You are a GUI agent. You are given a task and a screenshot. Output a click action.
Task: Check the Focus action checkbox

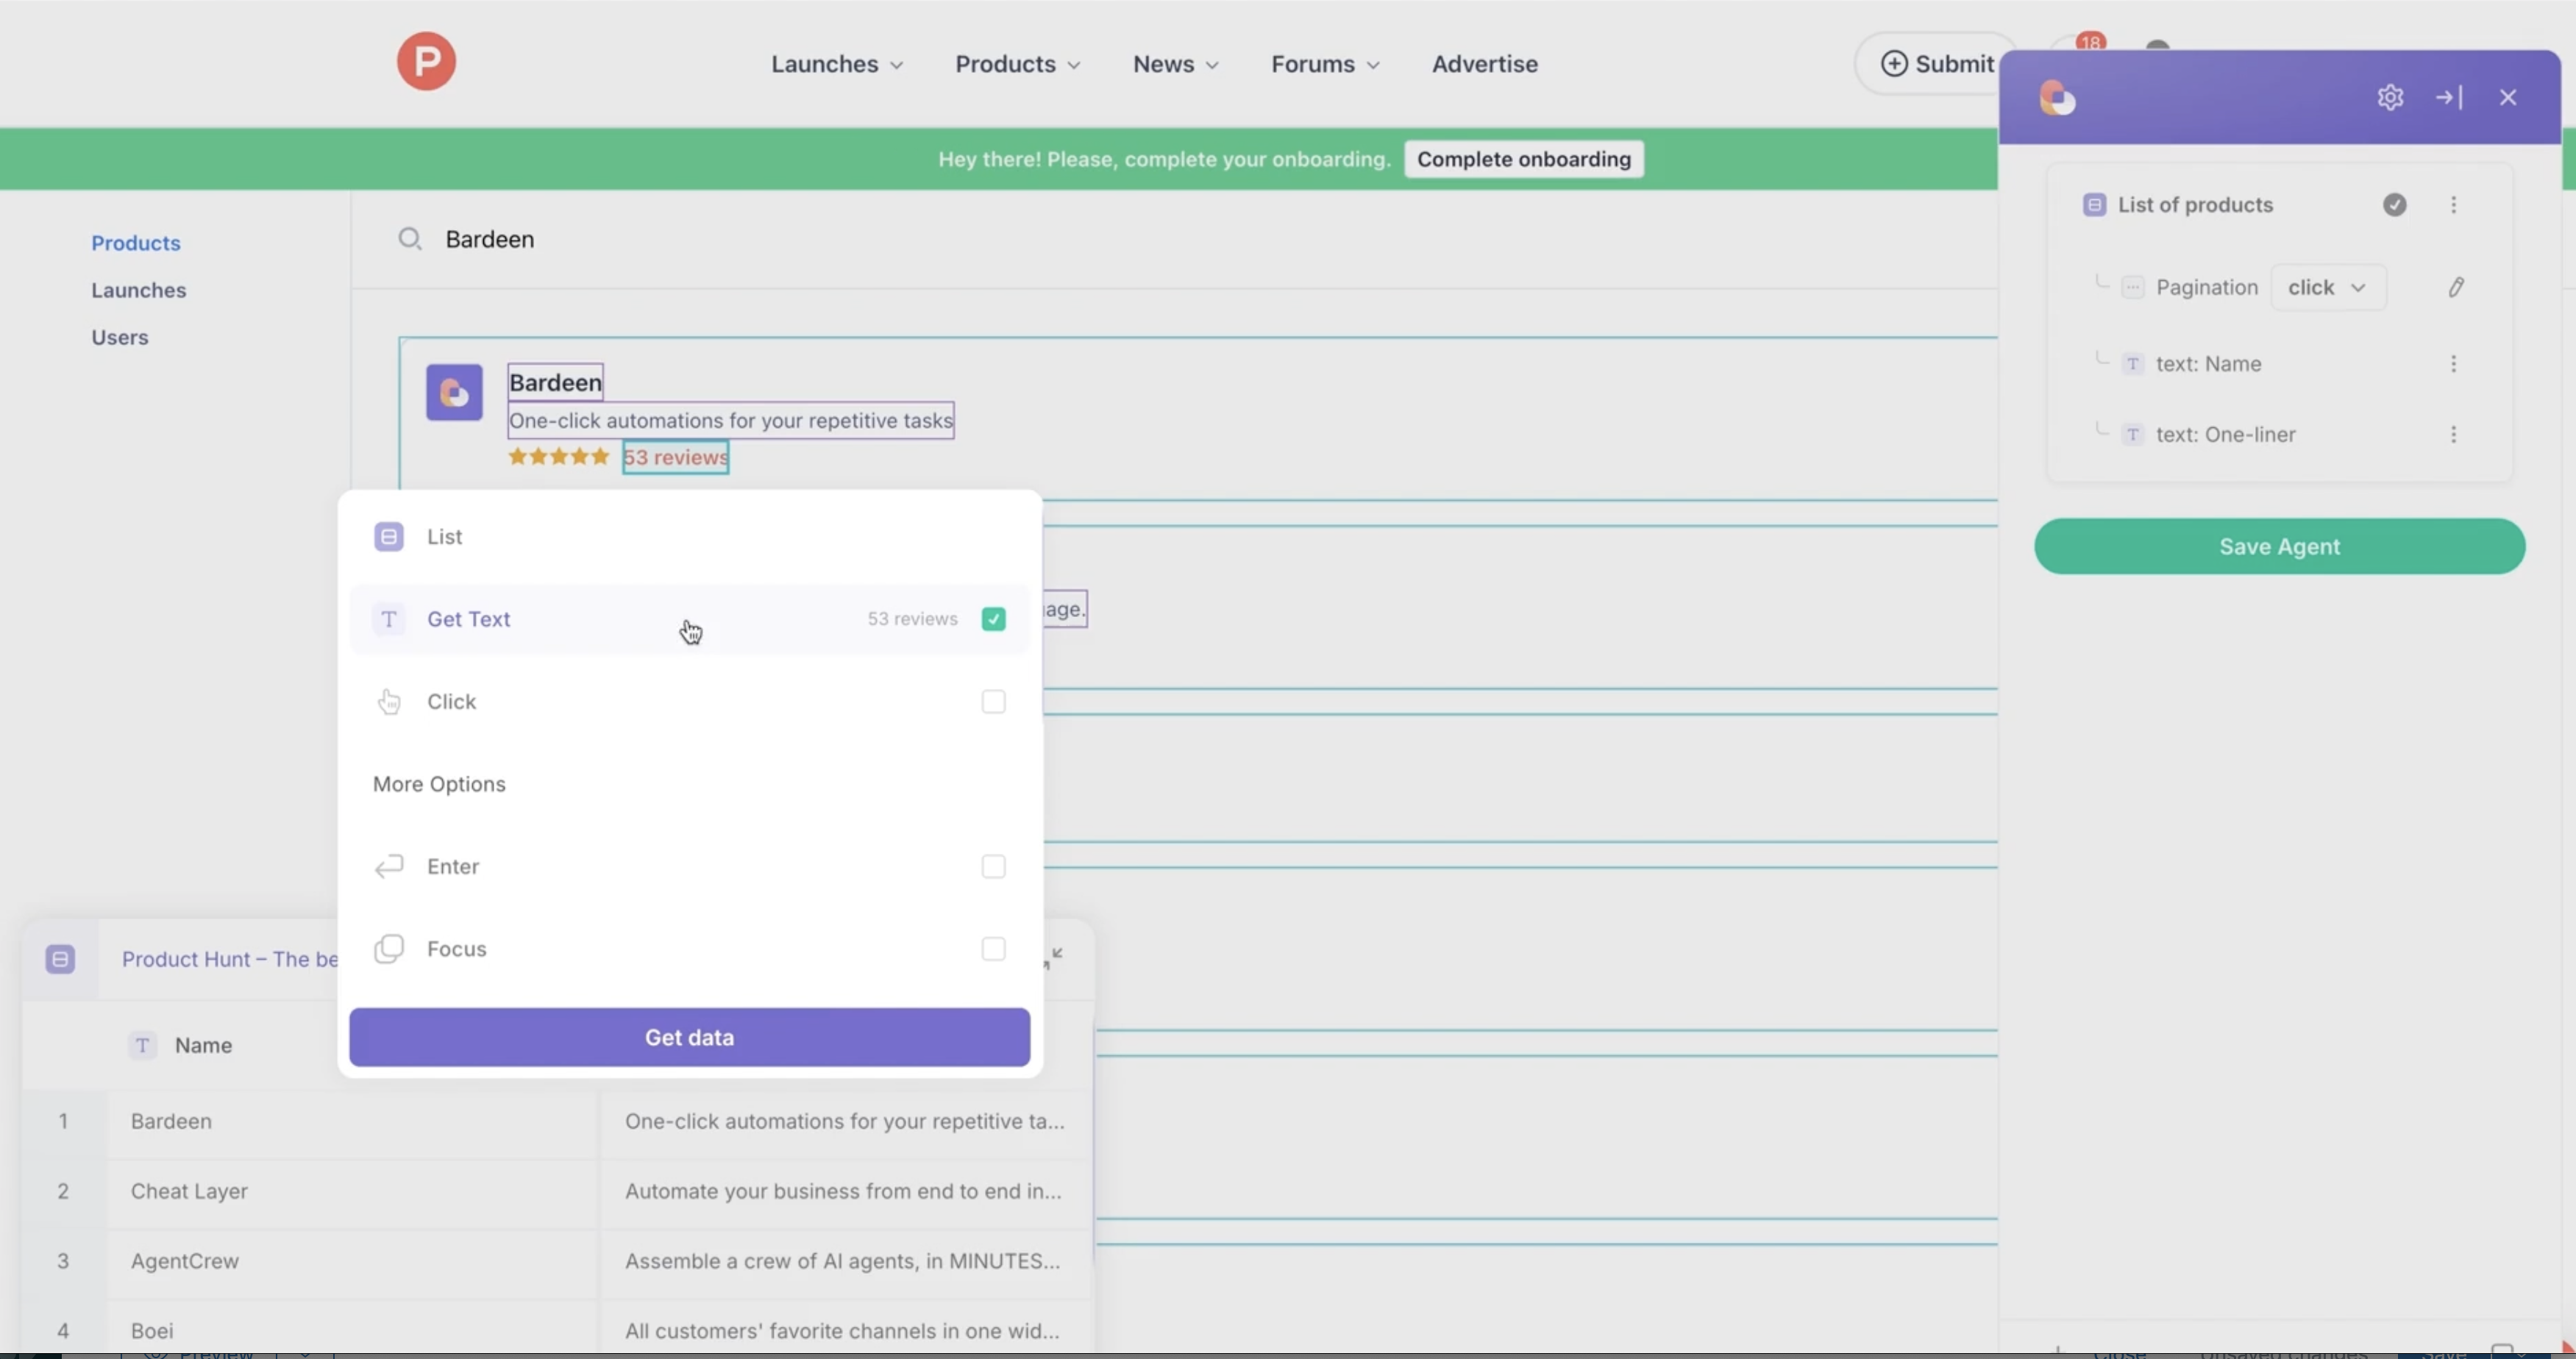pos(993,949)
